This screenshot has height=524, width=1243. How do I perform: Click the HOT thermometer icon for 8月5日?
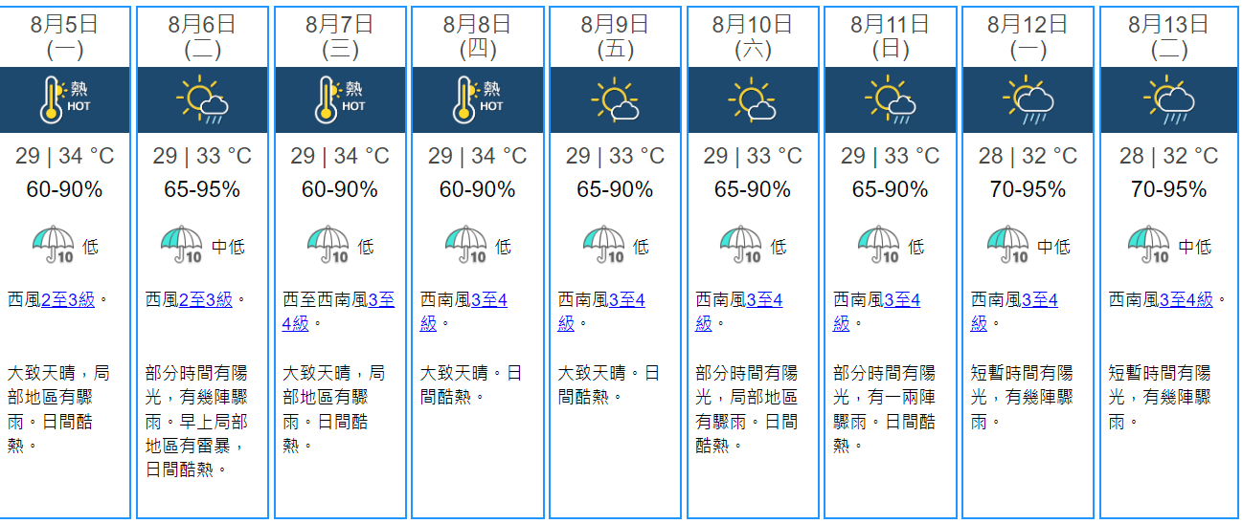coord(65,100)
